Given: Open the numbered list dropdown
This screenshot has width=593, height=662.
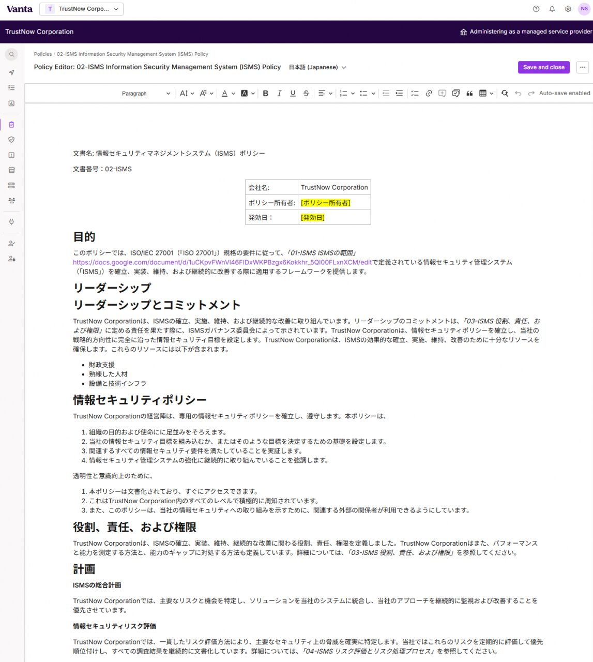Looking at the screenshot, I should click(x=347, y=94).
